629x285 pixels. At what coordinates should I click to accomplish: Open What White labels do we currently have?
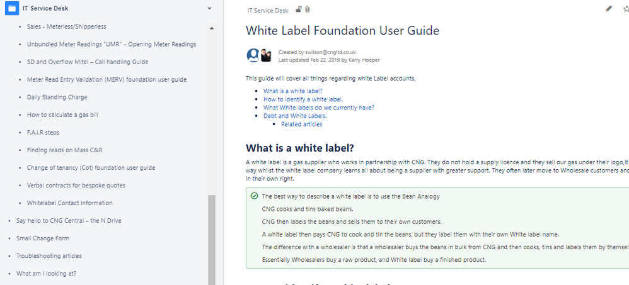point(319,108)
